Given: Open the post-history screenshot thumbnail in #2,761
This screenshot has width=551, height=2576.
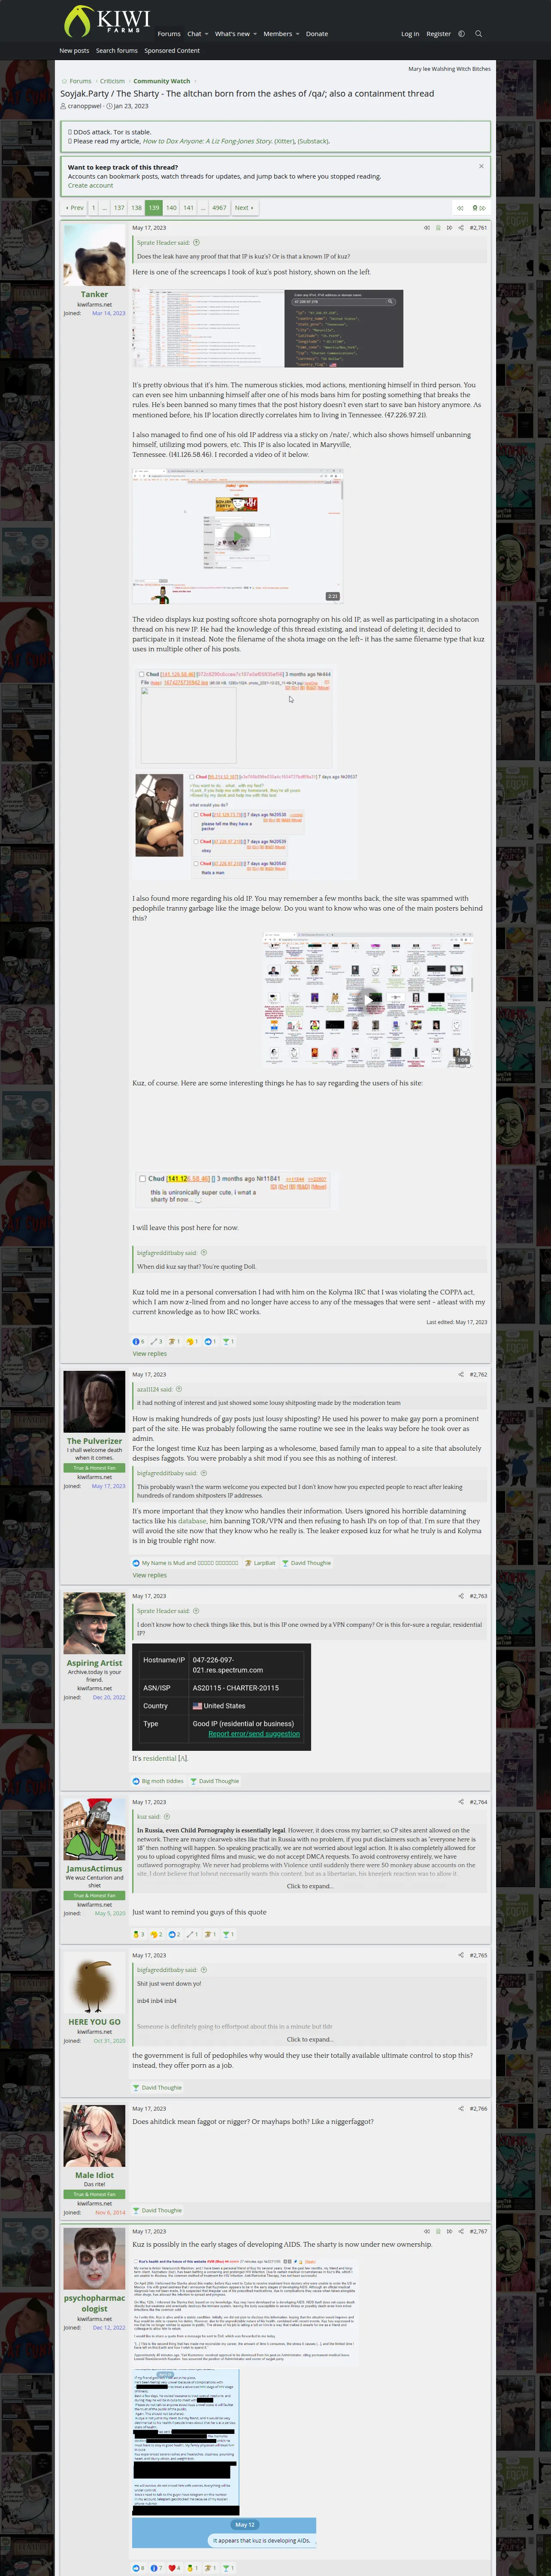Looking at the screenshot, I should 208,328.
